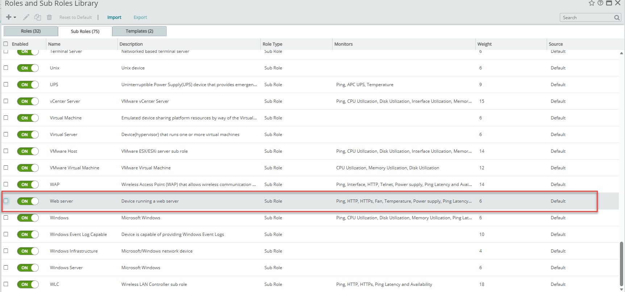
Task: Select the Sub Roles (75) tab
Action: pyautogui.click(x=85, y=31)
